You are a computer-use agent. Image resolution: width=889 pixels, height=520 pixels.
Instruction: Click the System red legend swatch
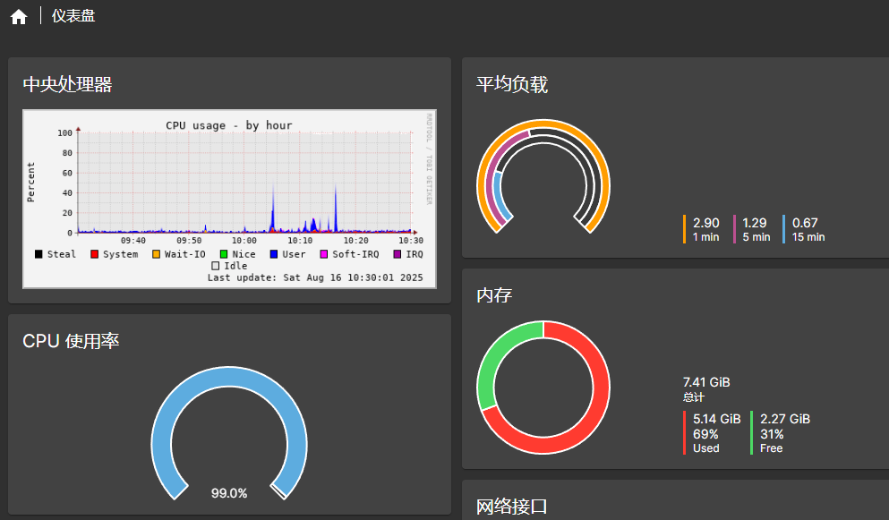94,254
